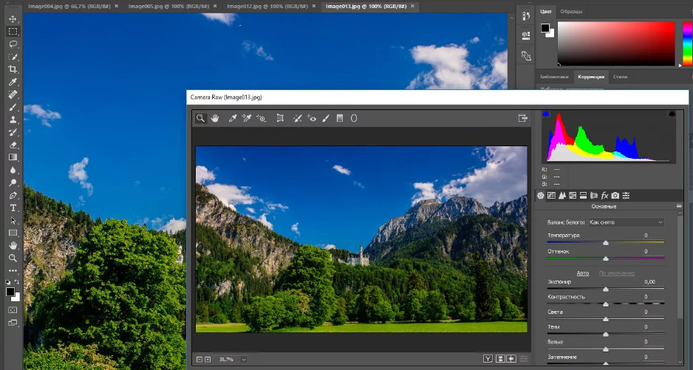
Task: Click the Contrast slider handle
Action: point(606,304)
